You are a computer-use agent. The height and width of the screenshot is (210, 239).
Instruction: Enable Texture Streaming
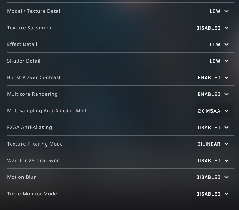208,28
